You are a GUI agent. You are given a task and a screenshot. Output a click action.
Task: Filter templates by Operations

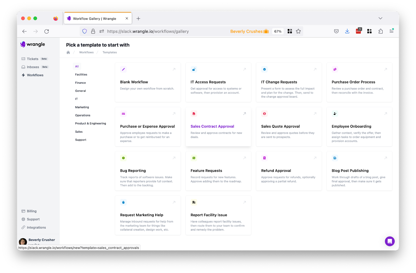pyautogui.click(x=83, y=115)
